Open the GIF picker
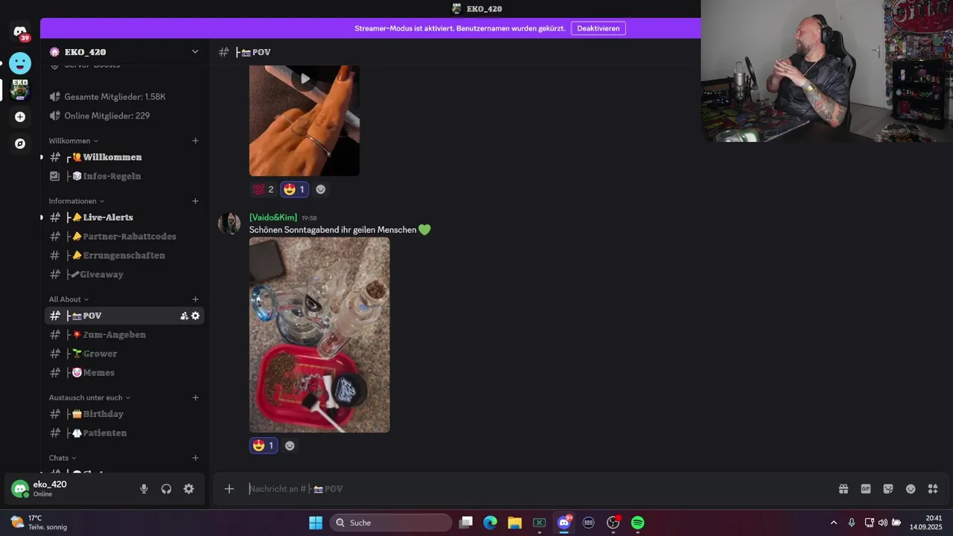Image resolution: width=953 pixels, height=536 pixels. pyautogui.click(x=866, y=489)
